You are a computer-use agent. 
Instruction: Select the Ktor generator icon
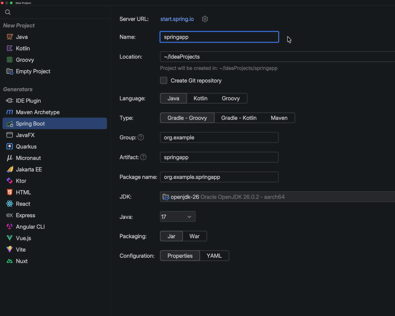[10, 181]
